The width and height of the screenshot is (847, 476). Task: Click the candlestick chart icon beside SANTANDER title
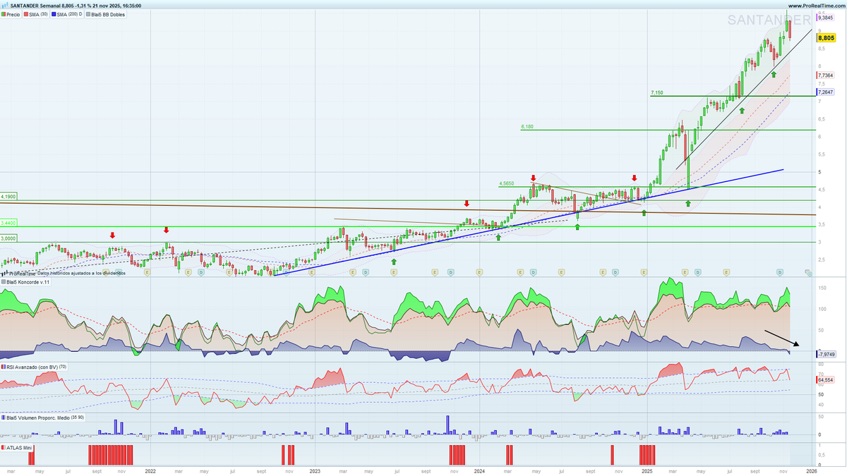click(5, 6)
